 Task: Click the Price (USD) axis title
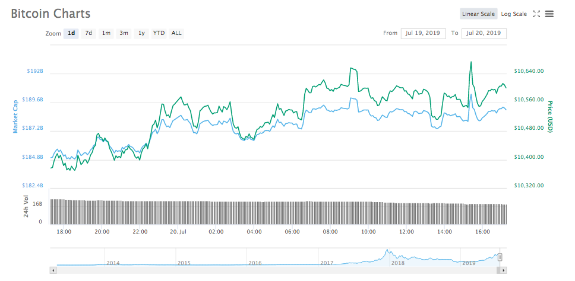(x=549, y=117)
